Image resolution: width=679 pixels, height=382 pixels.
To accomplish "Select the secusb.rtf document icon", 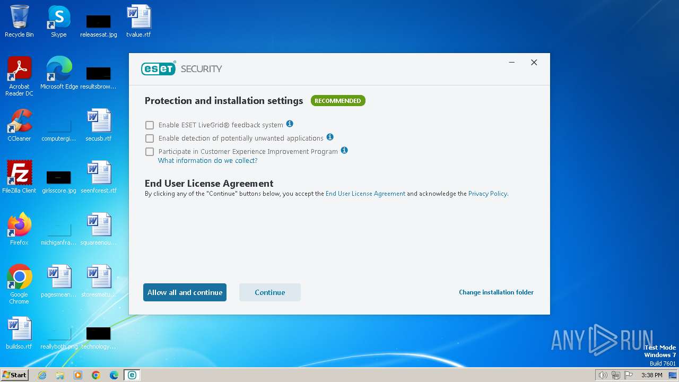I will point(99,125).
